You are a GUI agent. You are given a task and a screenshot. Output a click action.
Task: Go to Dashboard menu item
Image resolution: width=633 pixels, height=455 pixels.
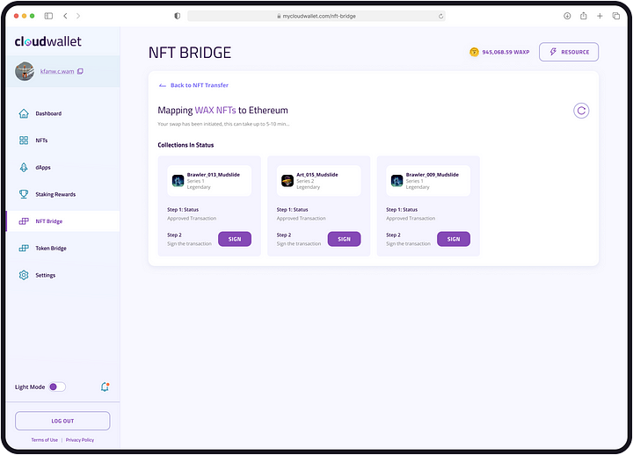click(x=63, y=114)
